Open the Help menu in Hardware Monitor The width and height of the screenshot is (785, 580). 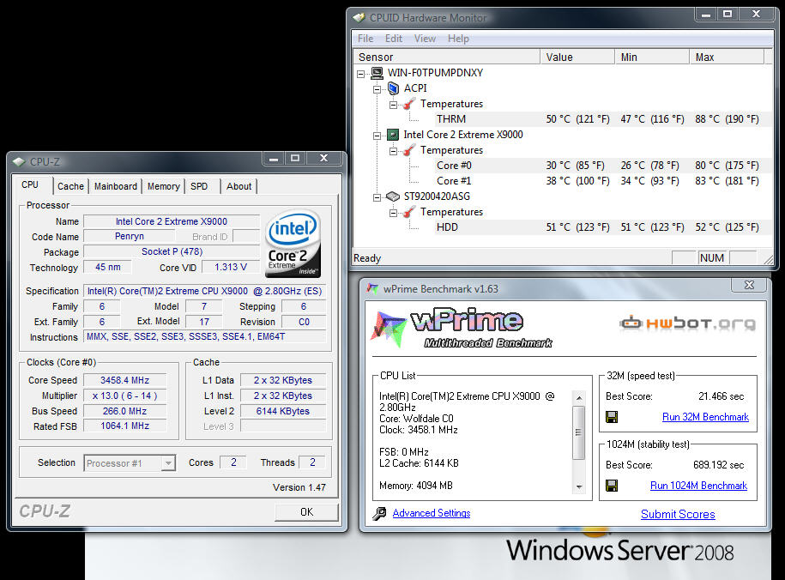point(458,39)
